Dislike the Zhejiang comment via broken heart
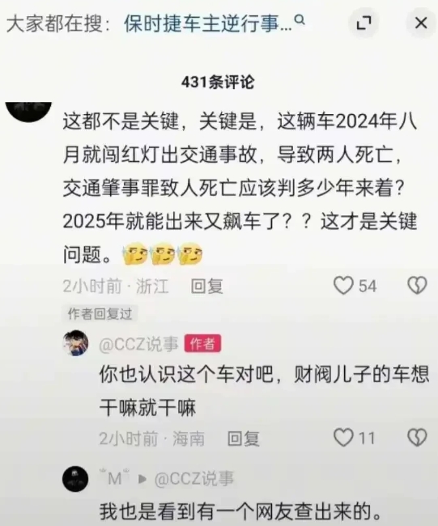Screen dimensions: 438x526 (x=417, y=286)
